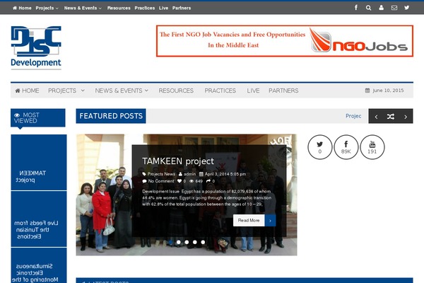Go to LIVE in gray nav
The image size is (424, 283).
point(253,91)
